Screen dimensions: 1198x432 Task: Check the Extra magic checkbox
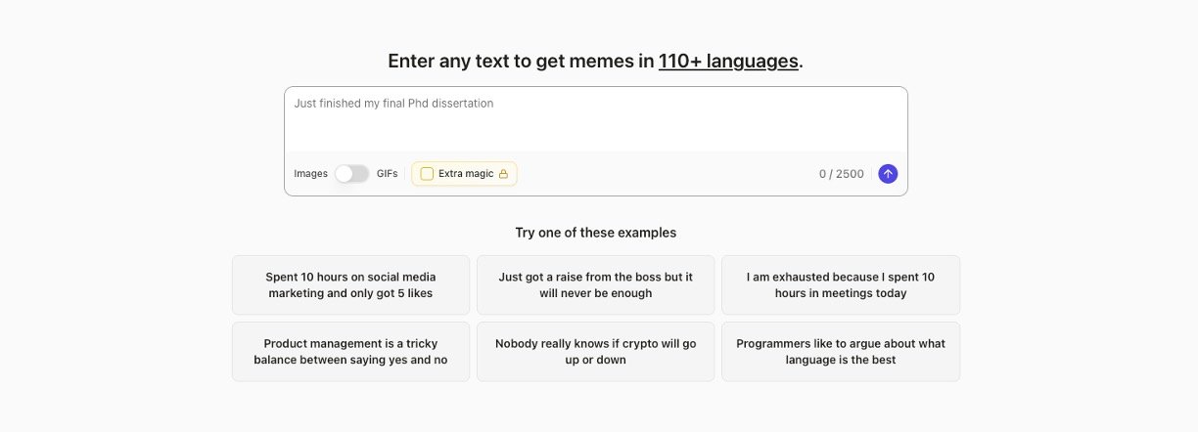[427, 174]
